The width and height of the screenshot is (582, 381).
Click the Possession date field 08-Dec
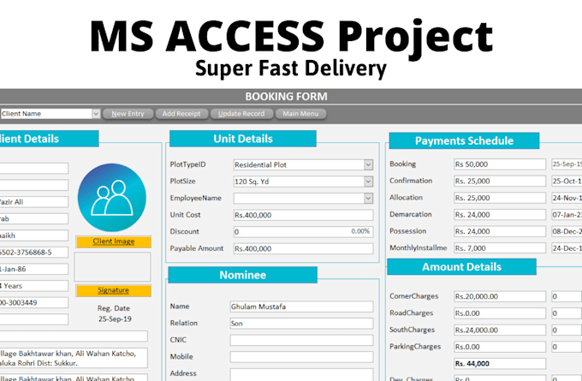(x=567, y=231)
